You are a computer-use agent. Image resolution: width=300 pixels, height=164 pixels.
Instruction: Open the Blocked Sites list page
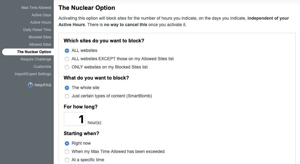[x=40, y=37]
